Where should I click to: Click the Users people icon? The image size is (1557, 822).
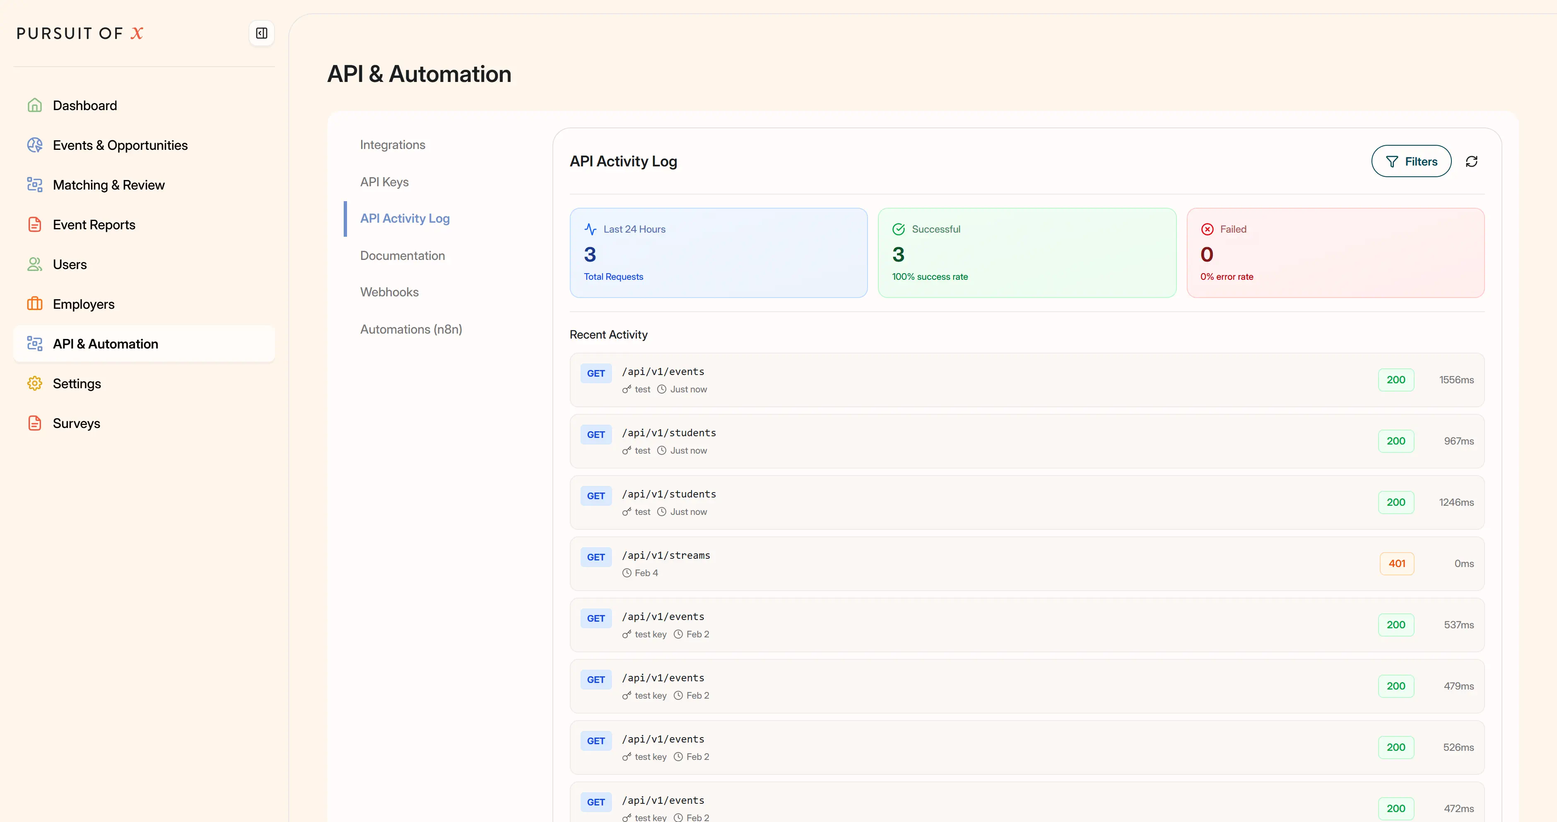pos(35,264)
